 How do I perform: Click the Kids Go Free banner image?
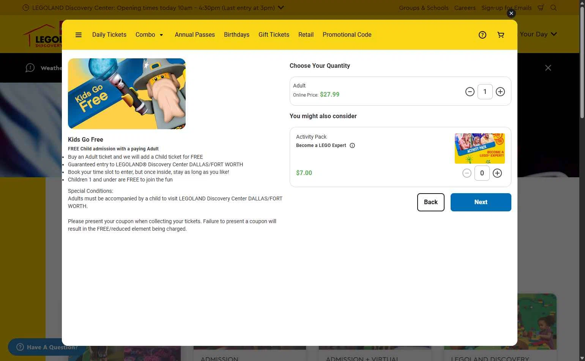127,94
